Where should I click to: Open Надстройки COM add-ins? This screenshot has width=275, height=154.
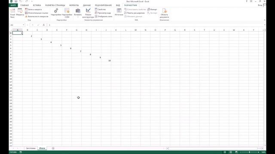[x=67, y=13]
